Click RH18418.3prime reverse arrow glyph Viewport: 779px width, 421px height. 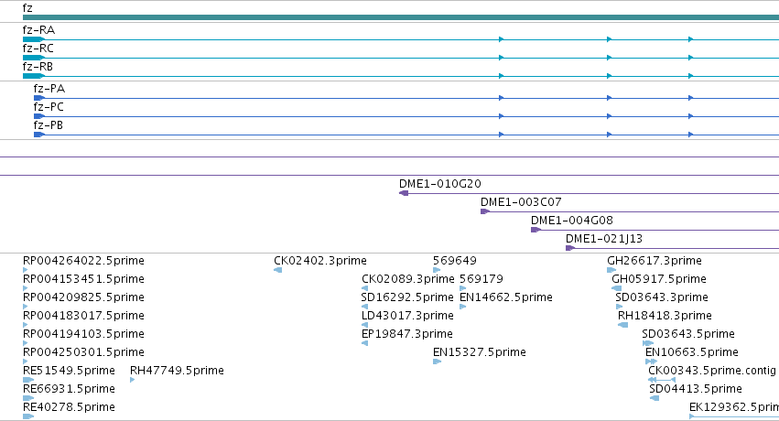(x=623, y=325)
